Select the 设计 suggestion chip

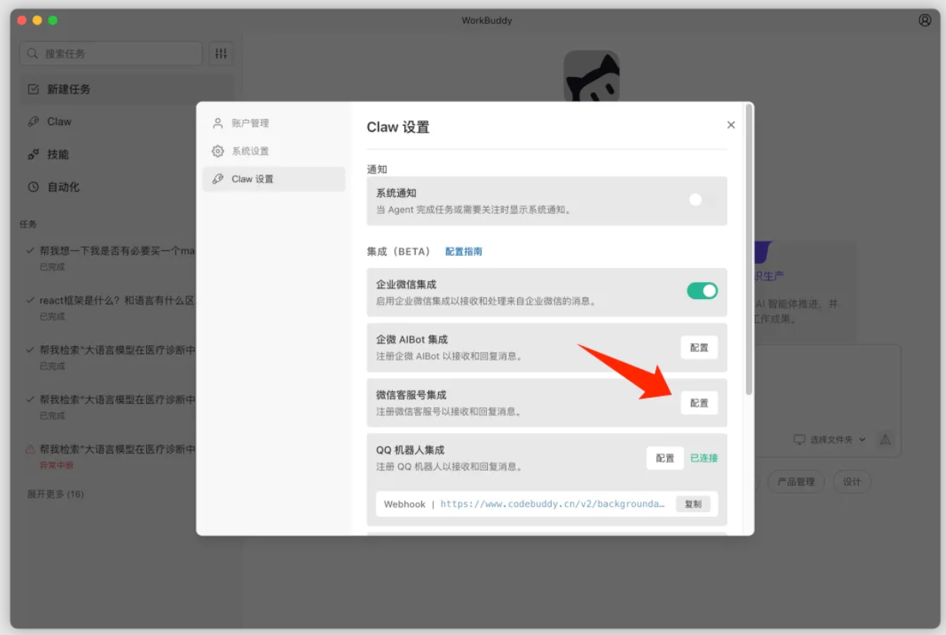pos(852,481)
